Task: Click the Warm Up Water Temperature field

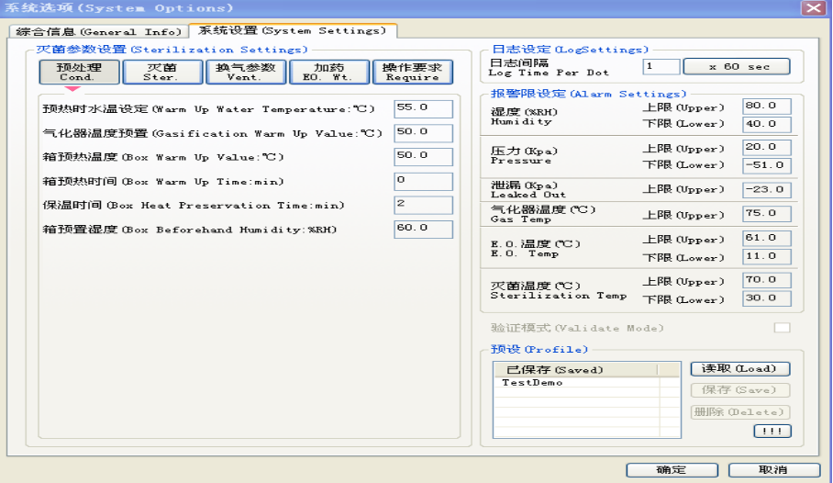Action: pyautogui.click(x=423, y=109)
